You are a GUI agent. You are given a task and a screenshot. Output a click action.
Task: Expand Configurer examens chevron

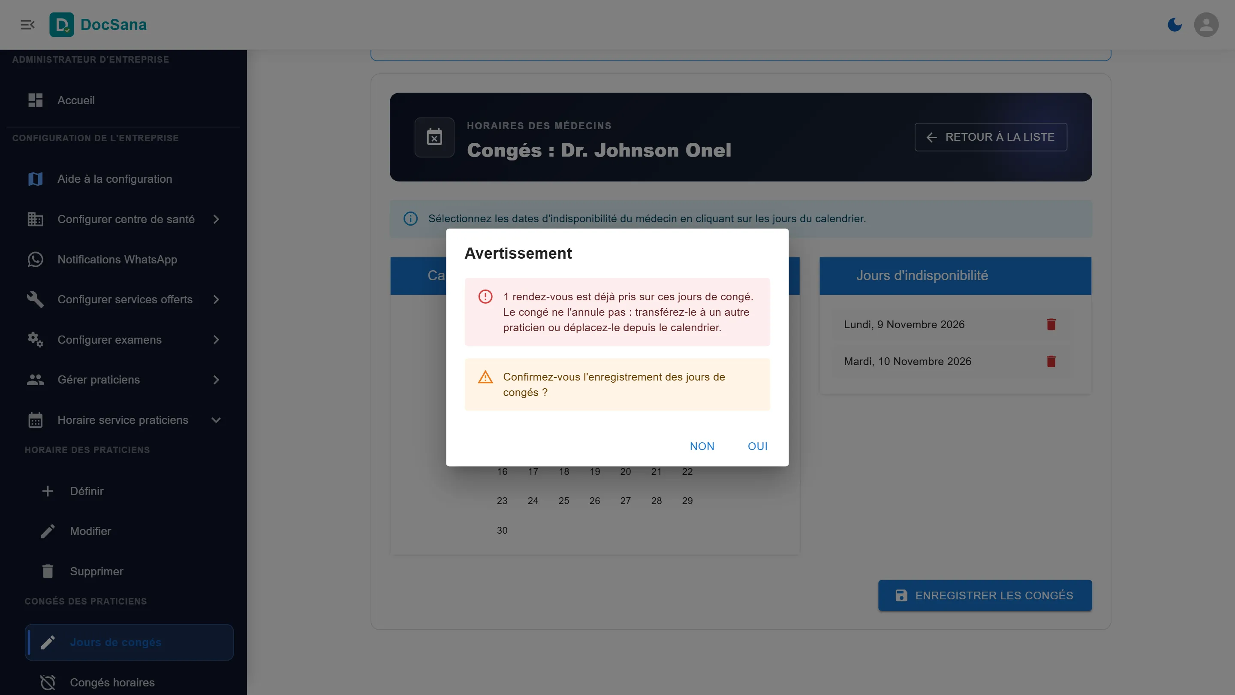click(216, 340)
